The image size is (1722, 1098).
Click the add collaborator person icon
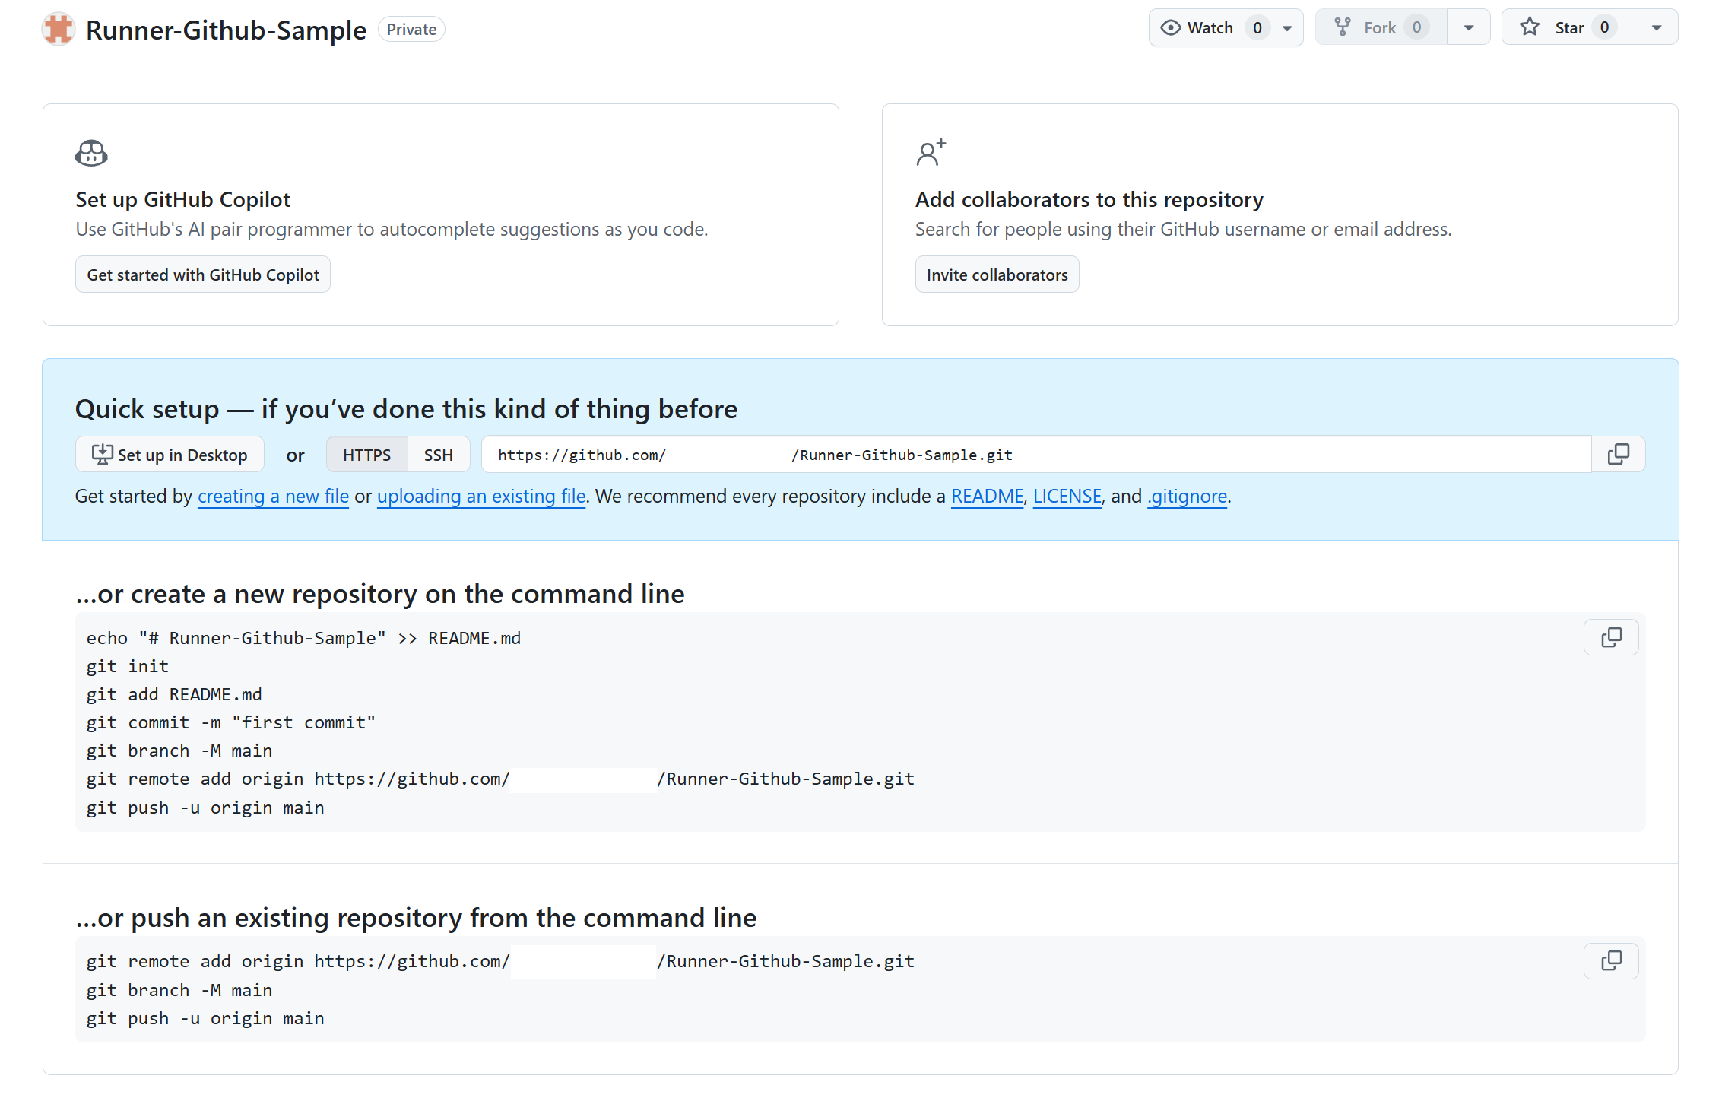(931, 153)
